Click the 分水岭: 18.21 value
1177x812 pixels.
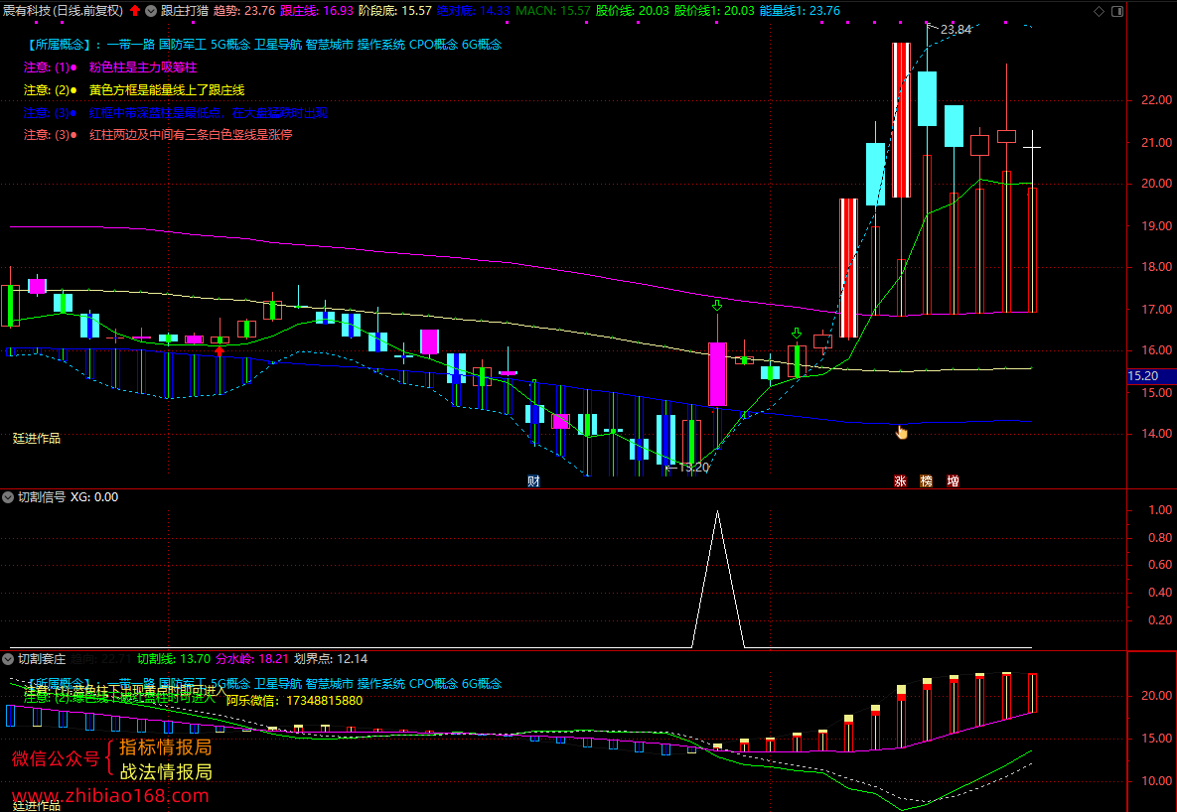coord(252,659)
